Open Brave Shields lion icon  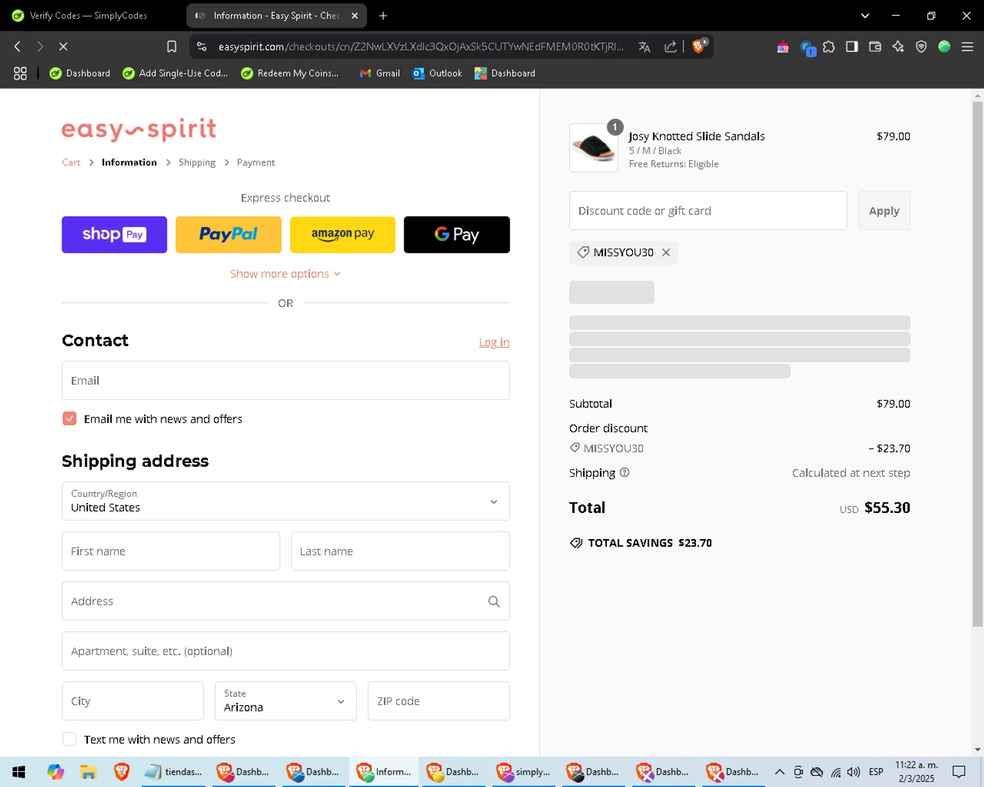click(699, 46)
